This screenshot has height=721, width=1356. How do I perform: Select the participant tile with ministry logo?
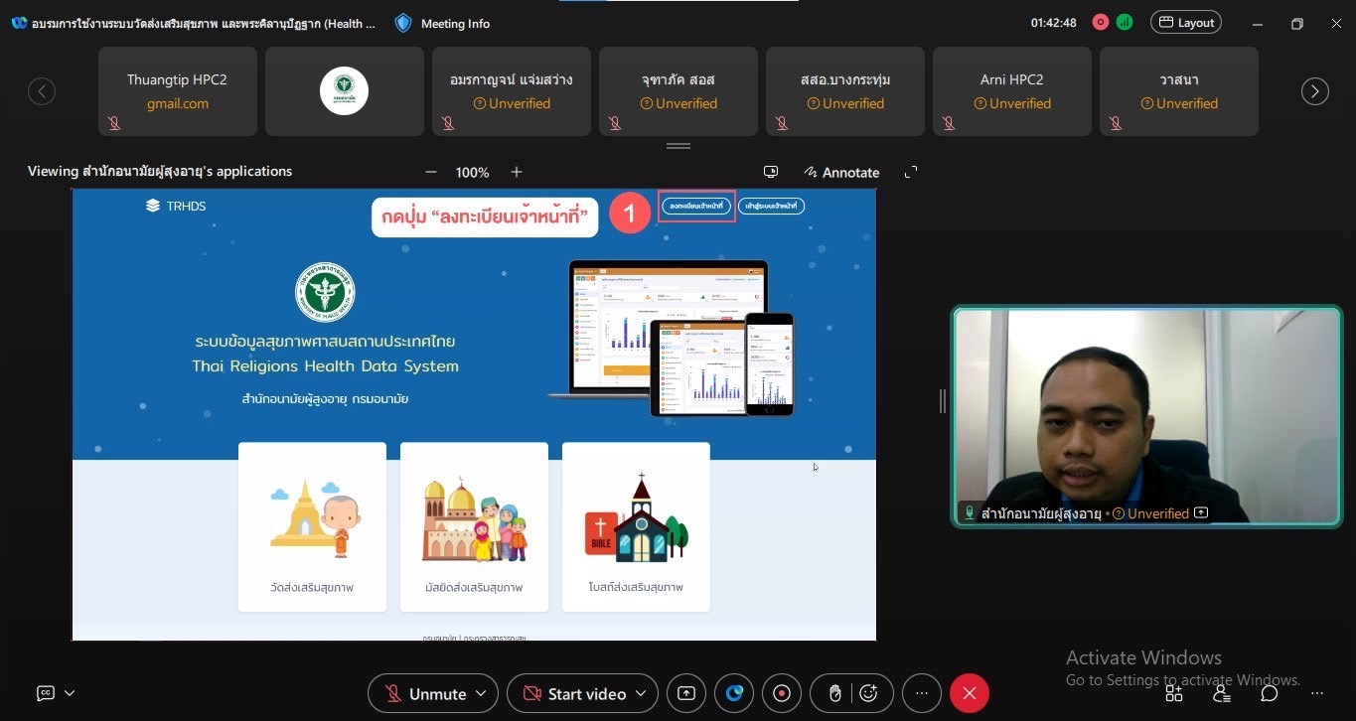(345, 91)
